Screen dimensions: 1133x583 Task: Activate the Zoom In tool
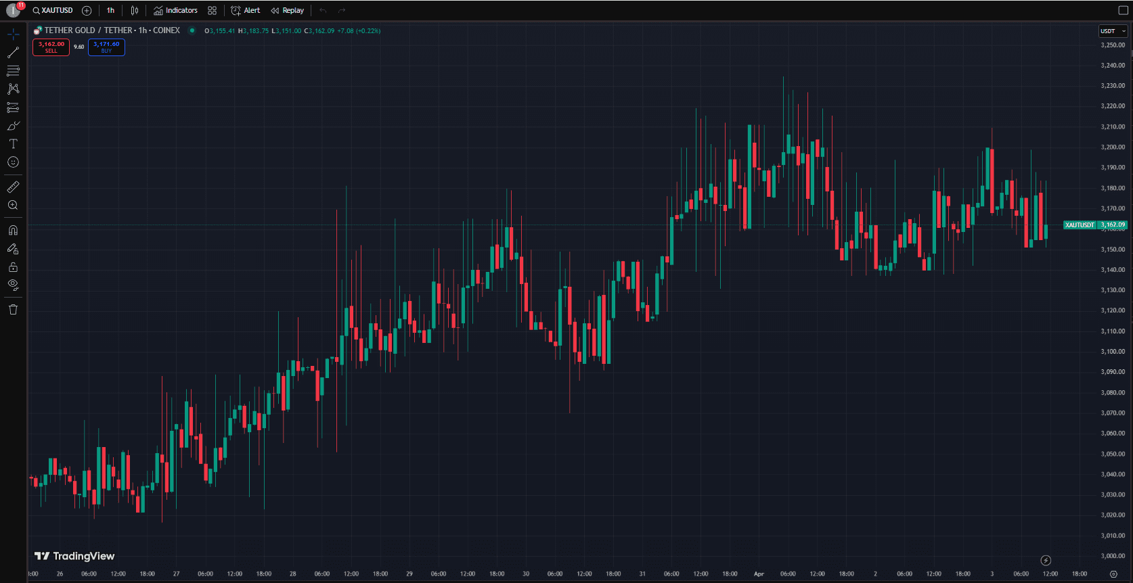(x=13, y=205)
